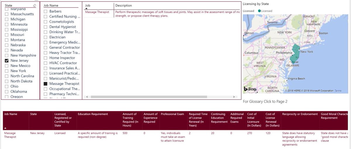The image size is (351, 149).
Task: Click the '500' training hours cell
Action: click(125, 133)
